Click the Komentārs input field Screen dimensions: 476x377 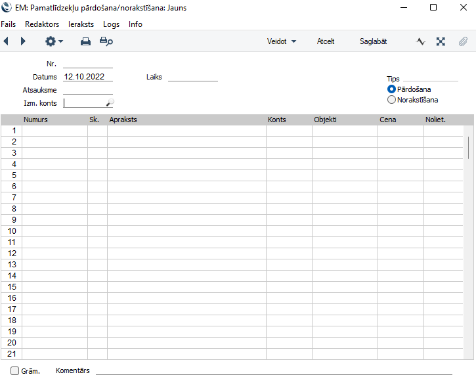[x=274, y=370]
